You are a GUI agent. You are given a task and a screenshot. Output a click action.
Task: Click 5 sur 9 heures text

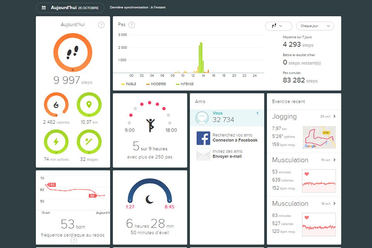150,146
